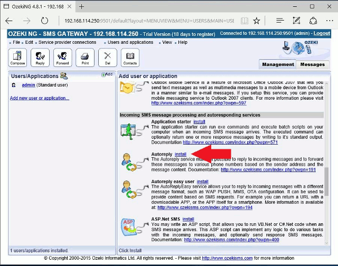This screenshot has width=338, height=266.
Task: Click the Users/Applications header icon
Action: [x=64, y=76]
